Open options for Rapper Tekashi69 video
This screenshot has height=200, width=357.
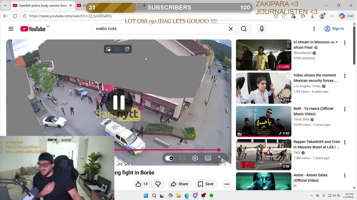pyautogui.click(x=345, y=142)
